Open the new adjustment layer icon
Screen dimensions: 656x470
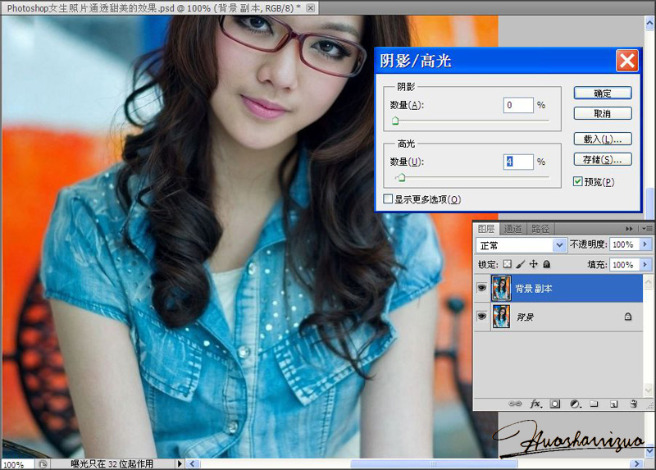[x=576, y=404]
